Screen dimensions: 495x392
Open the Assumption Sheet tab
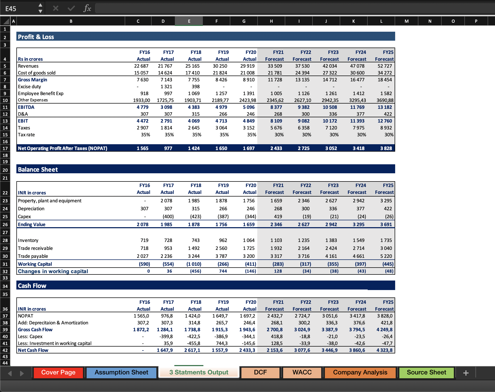(122, 373)
